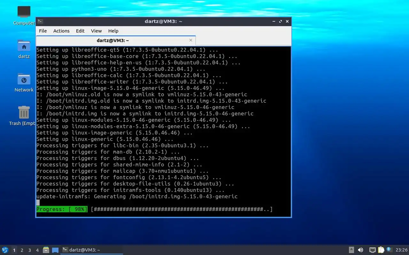Maximize the terminal window

281,21
